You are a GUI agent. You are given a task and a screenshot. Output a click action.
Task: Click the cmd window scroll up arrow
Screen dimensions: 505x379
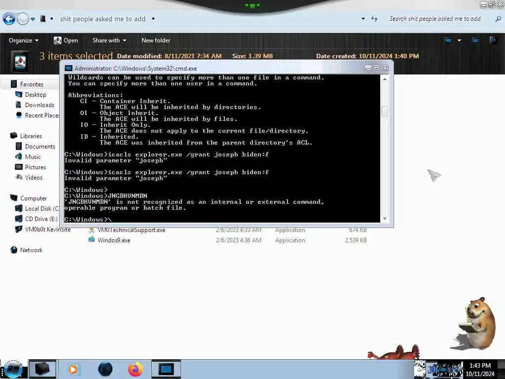pos(385,79)
